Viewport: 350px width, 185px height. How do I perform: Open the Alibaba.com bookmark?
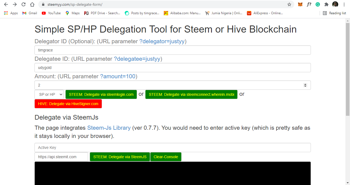coord(182,13)
